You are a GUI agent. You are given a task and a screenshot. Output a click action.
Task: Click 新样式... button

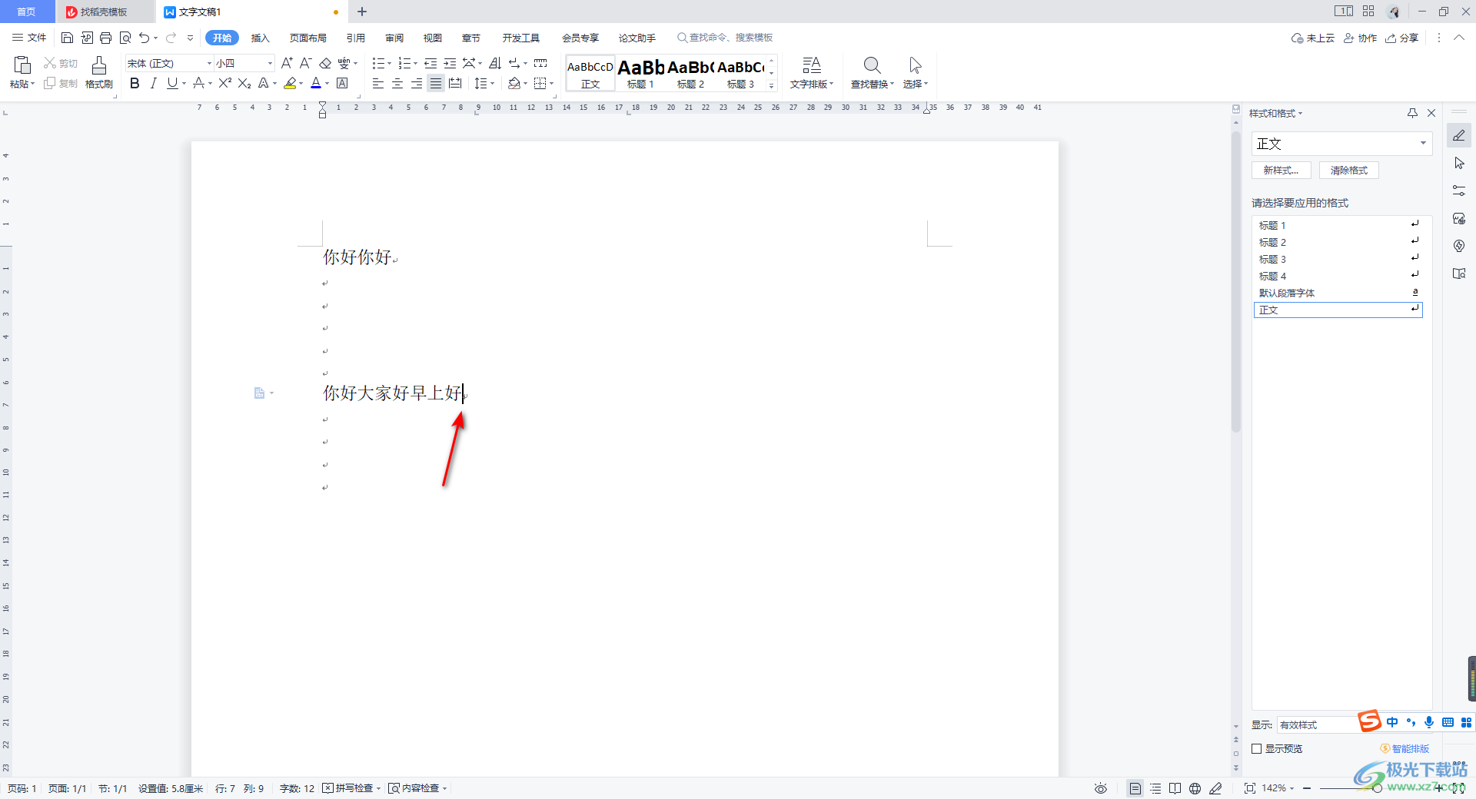1282,171
